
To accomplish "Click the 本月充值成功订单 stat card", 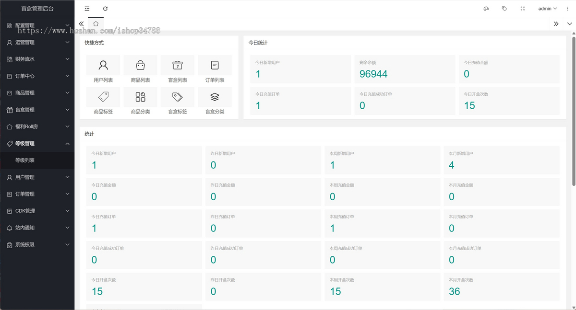I will (x=502, y=255).
